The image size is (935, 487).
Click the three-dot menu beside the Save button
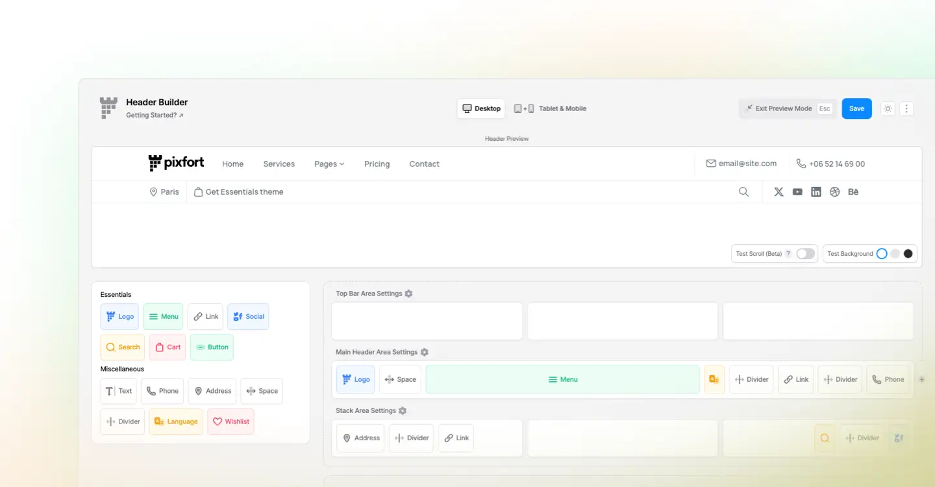(x=906, y=108)
